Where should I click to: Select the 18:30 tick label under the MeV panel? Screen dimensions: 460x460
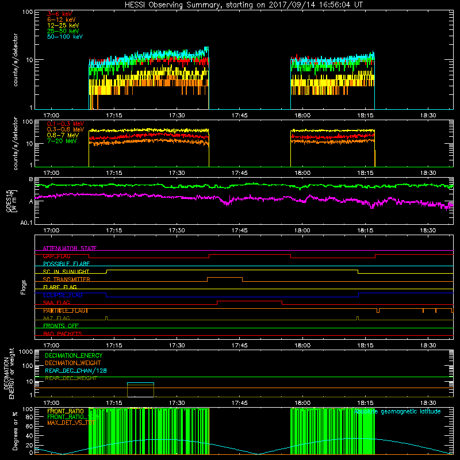[428, 173]
